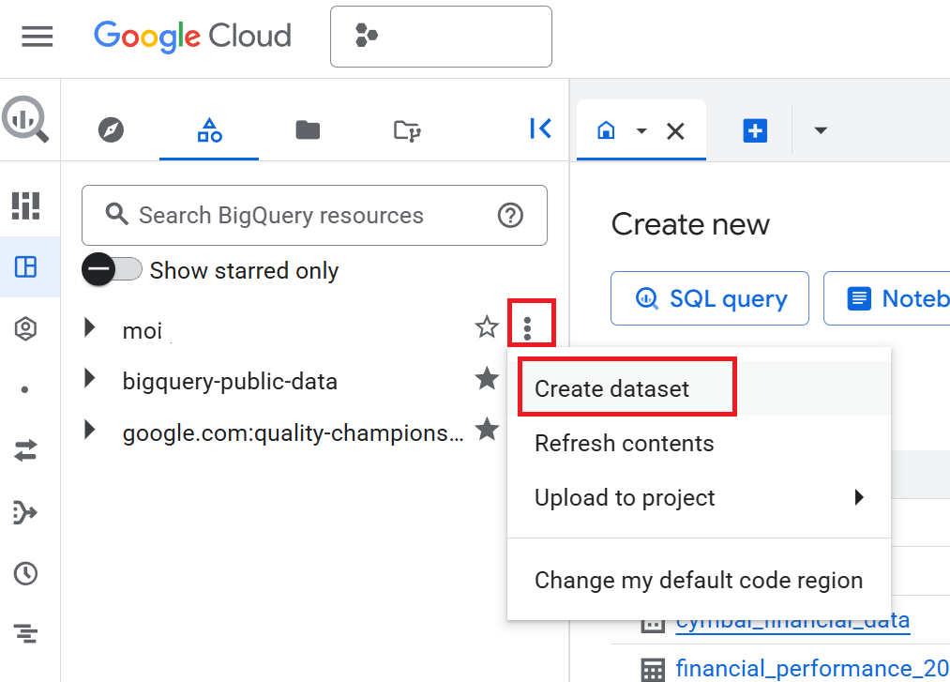
Task: Open the compass explorer tab icon
Action: (111, 130)
